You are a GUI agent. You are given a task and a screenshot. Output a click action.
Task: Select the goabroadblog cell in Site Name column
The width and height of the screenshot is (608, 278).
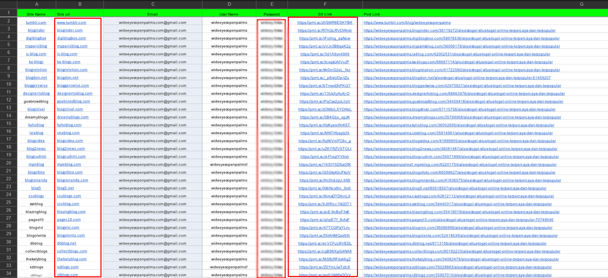click(36, 101)
